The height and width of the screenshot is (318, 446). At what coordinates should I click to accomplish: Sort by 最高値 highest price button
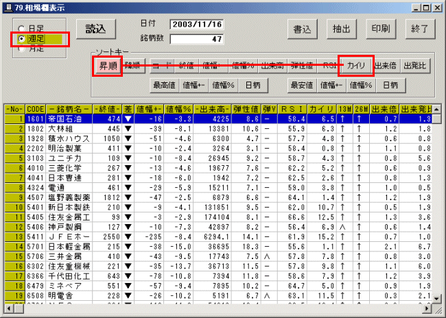point(164,85)
